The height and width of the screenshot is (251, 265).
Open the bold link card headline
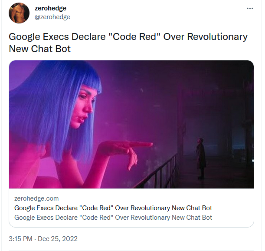tap(113, 208)
